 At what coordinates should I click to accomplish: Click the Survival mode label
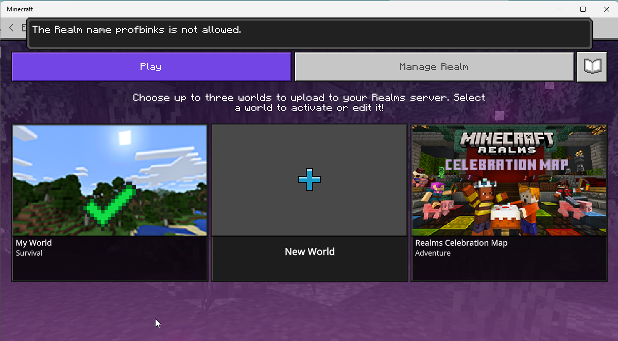pos(29,253)
